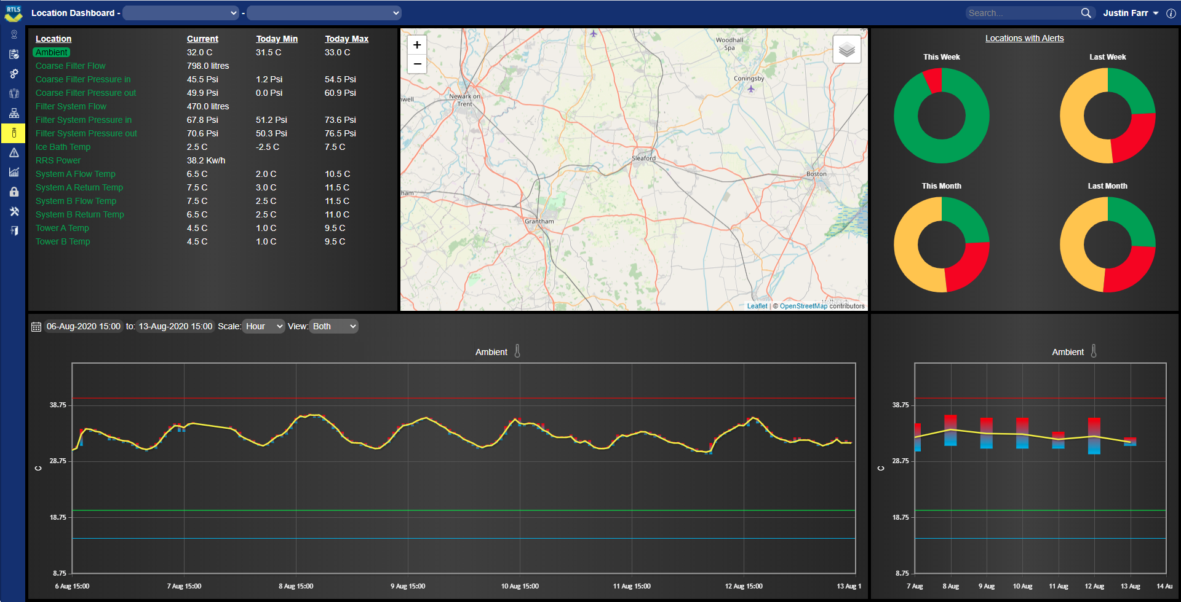Open the site hierarchy icon in the sidebar
The image size is (1181, 602).
pyautogui.click(x=14, y=113)
